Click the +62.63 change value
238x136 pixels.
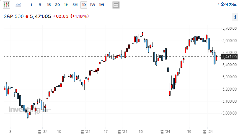point(60,16)
